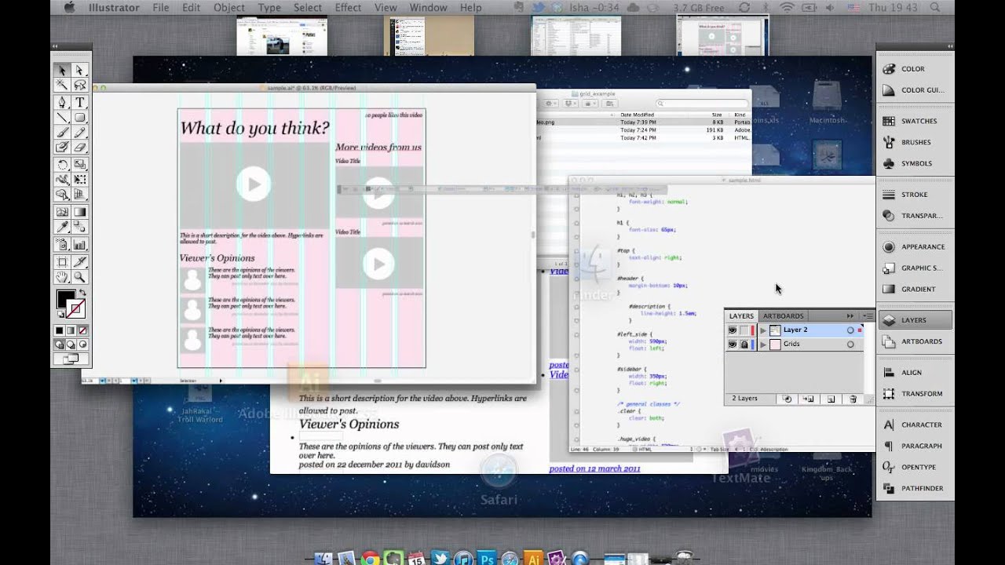The height and width of the screenshot is (565, 1005).
Task: Open the Object menu
Action: tap(229, 8)
